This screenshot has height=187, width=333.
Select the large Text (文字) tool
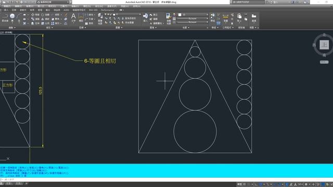point(73,18)
